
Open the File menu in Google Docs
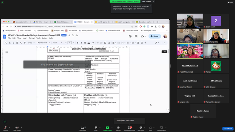[9, 38]
